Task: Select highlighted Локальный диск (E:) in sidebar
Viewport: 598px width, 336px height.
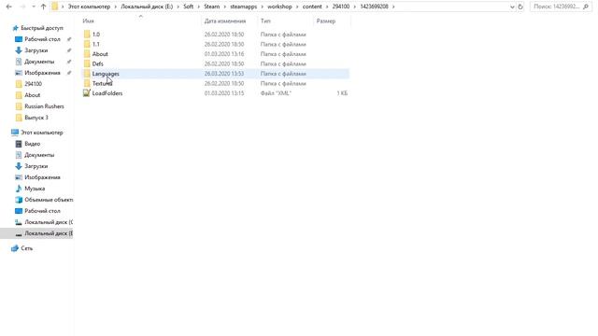Action: click(x=36, y=233)
